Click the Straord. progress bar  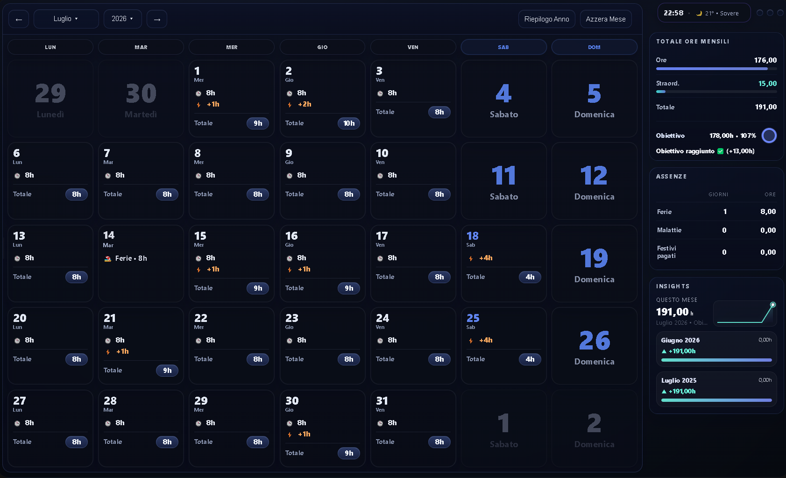[716, 92]
